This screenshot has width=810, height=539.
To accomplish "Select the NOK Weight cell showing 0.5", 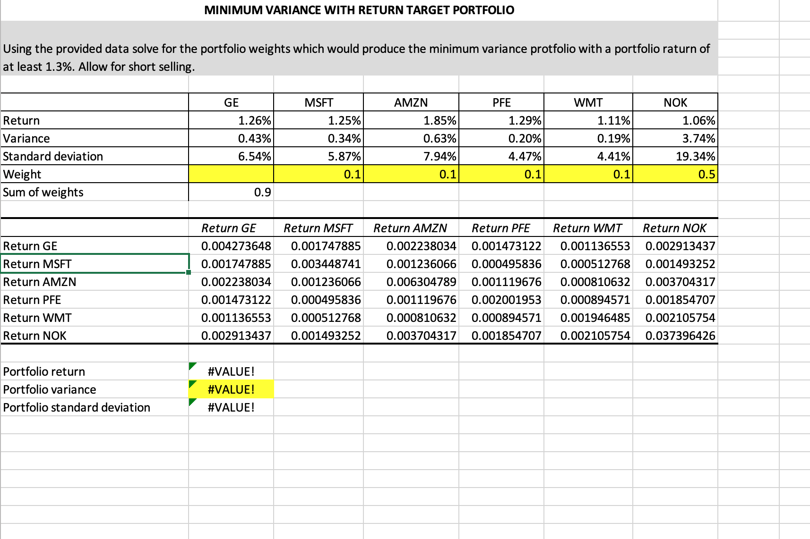I will pos(675,174).
